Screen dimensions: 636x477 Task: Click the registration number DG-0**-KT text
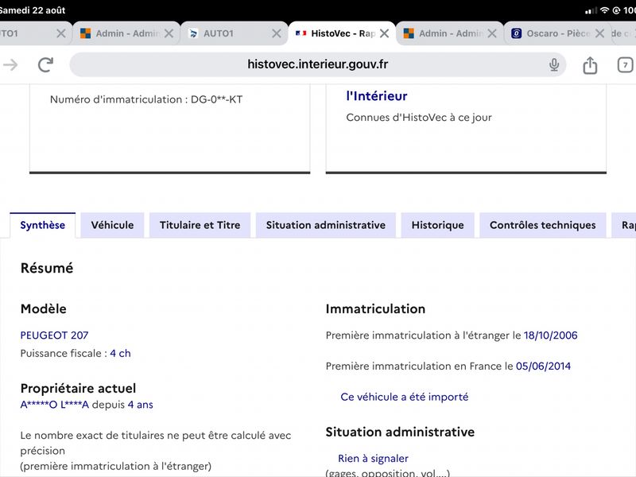coord(216,99)
